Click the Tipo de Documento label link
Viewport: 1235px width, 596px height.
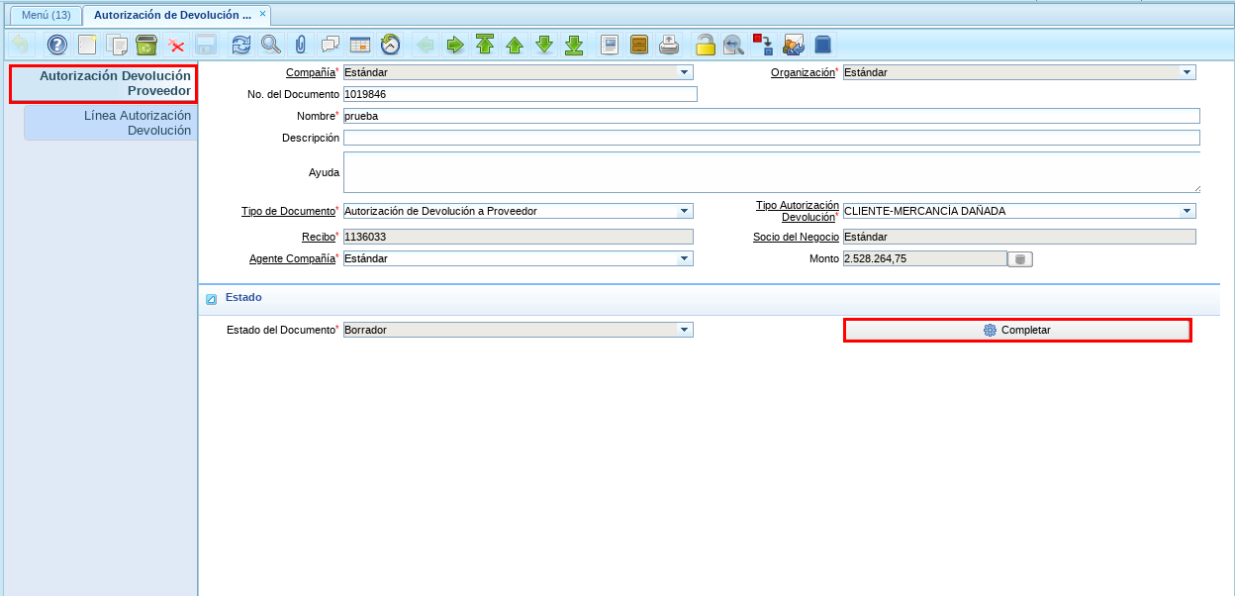tap(288, 211)
